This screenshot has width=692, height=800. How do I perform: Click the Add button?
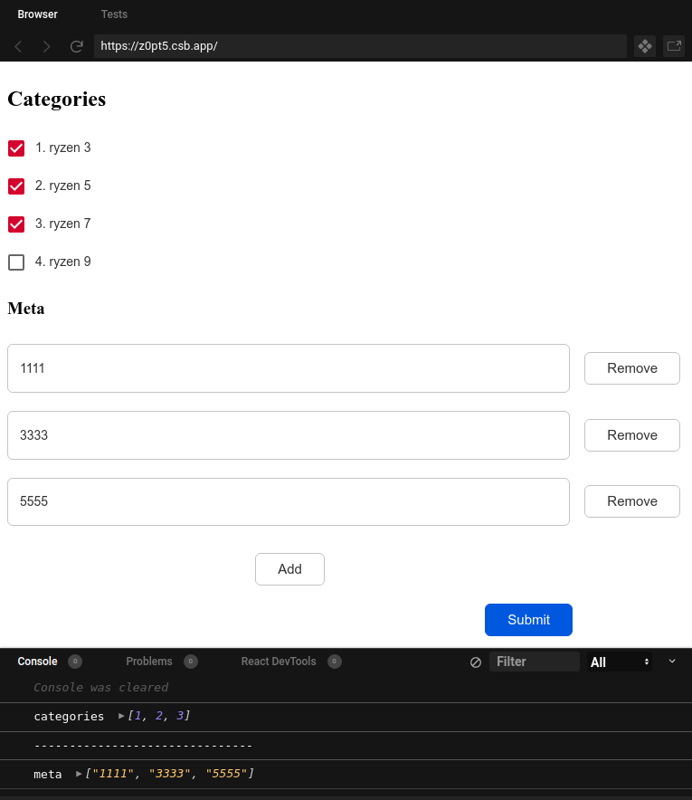click(x=289, y=569)
